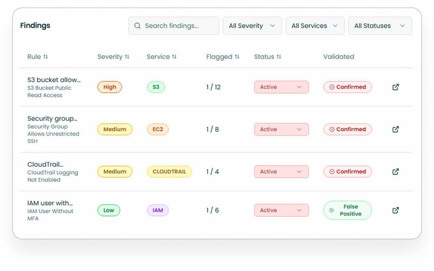Open external link for IAM user finding
Screen dimensions: 434x271
[395, 210]
